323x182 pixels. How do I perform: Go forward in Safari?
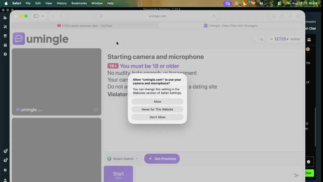[61, 16]
